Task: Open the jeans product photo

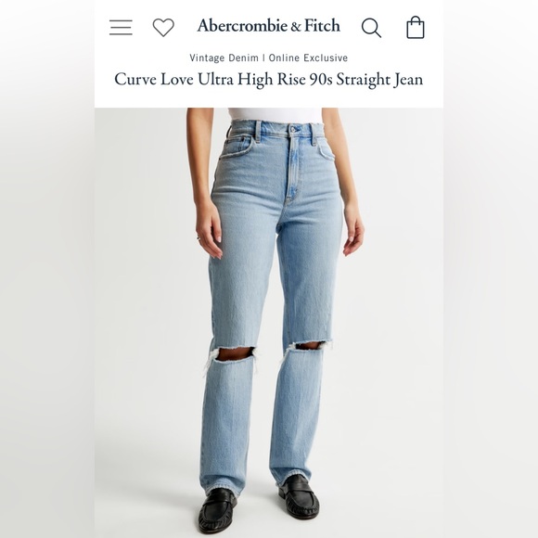Action: 269,323
